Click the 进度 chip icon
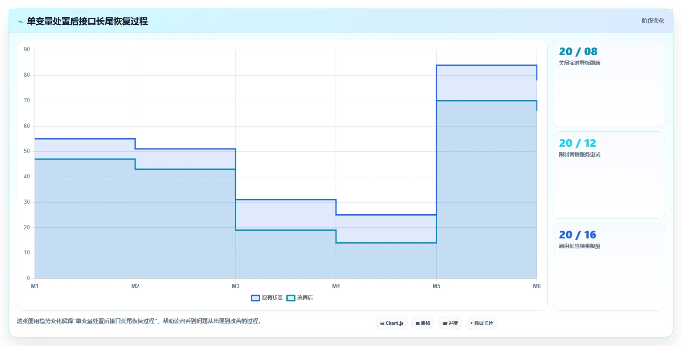The height and width of the screenshot is (346, 682). pyautogui.click(x=445, y=323)
